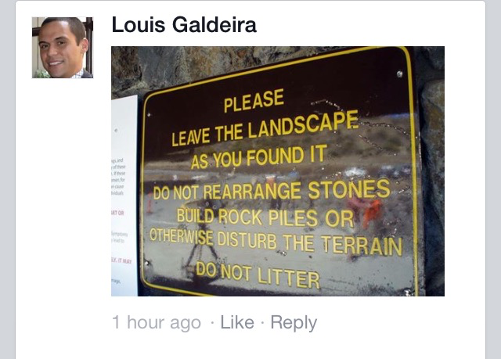Reply to Louis Galdeira's comment
This screenshot has width=501, height=359.
pos(294,323)
